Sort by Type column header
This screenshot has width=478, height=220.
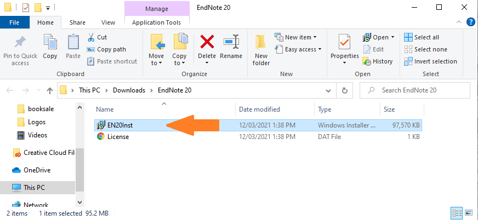coord(325,109)
